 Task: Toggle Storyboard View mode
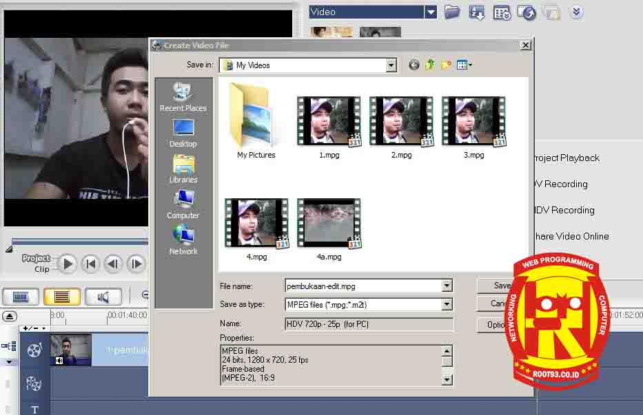click(x=21, y=297)
